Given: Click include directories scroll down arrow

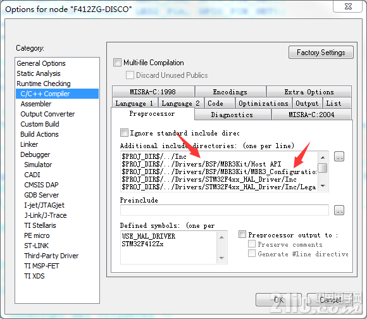Looking at the screenshot, I should coord(323,186).
